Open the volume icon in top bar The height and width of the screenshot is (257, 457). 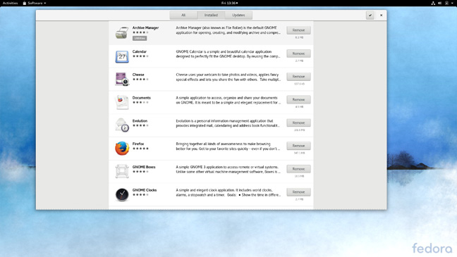pos(440,3)
